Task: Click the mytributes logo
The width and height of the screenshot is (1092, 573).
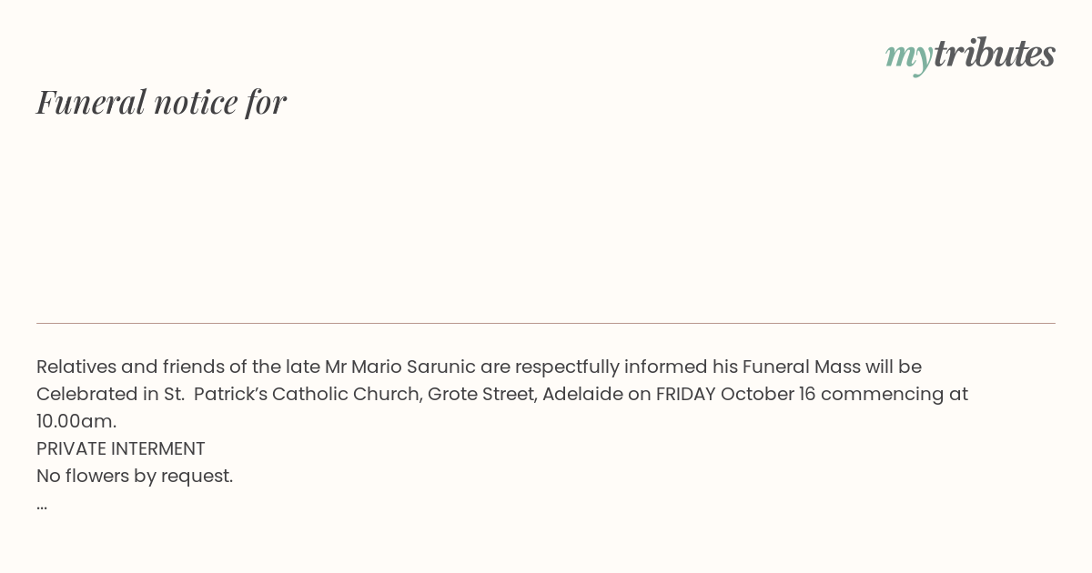Action: pyautogui.click(x=970, y=55)
